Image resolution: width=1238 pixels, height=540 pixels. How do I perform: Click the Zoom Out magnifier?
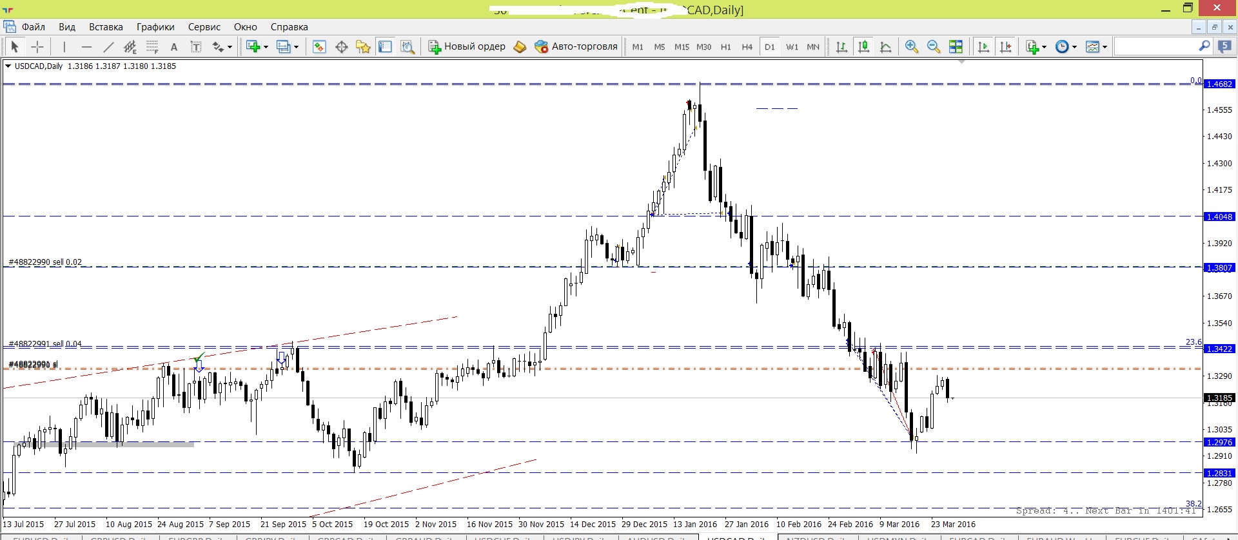point(933,46)
